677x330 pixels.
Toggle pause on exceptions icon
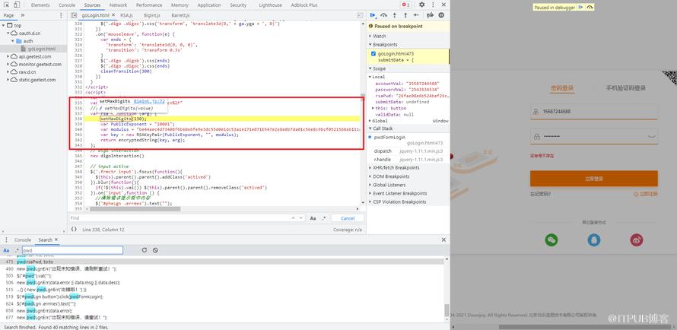click(x=441, y=15)
